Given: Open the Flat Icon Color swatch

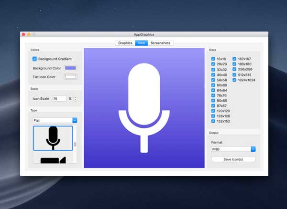Looking at the screenshot, I should [70, 77].
